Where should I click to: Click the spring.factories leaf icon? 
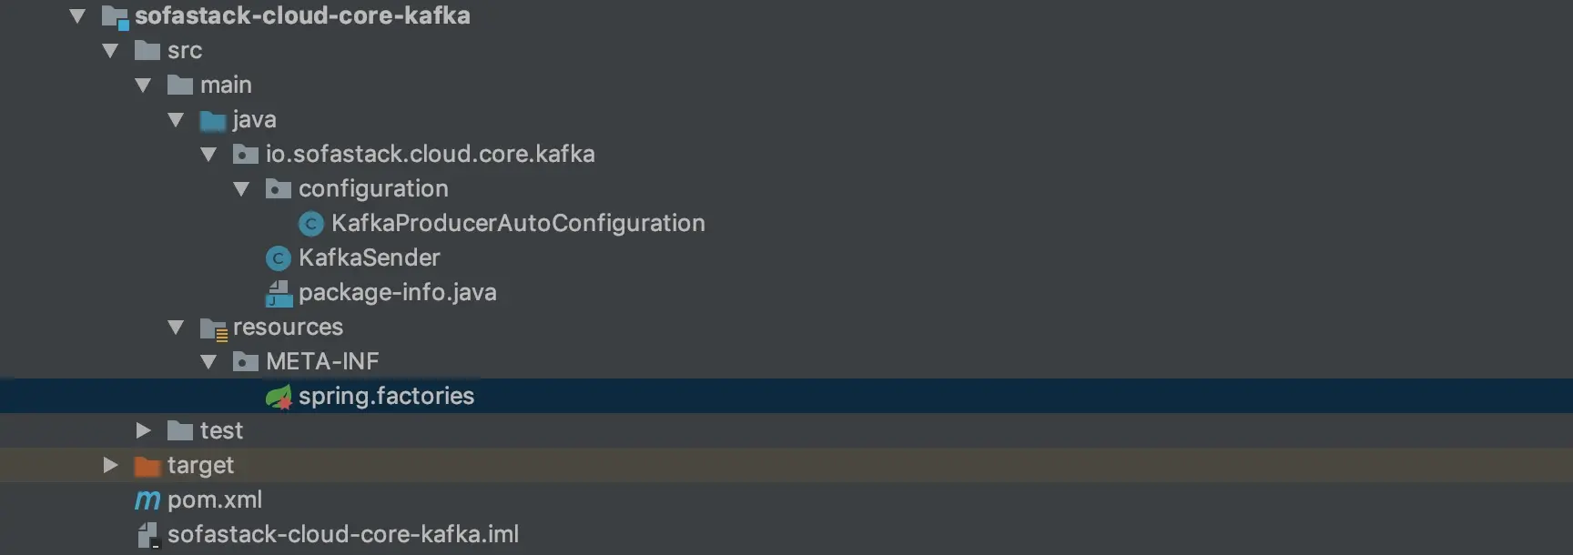pos(279,397)
